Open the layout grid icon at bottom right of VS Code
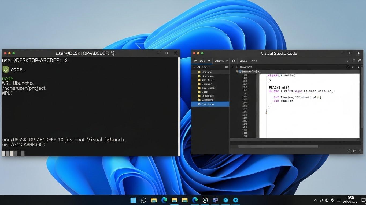The width and height of the screenshot is (366, 205). [x=360, y=151]
